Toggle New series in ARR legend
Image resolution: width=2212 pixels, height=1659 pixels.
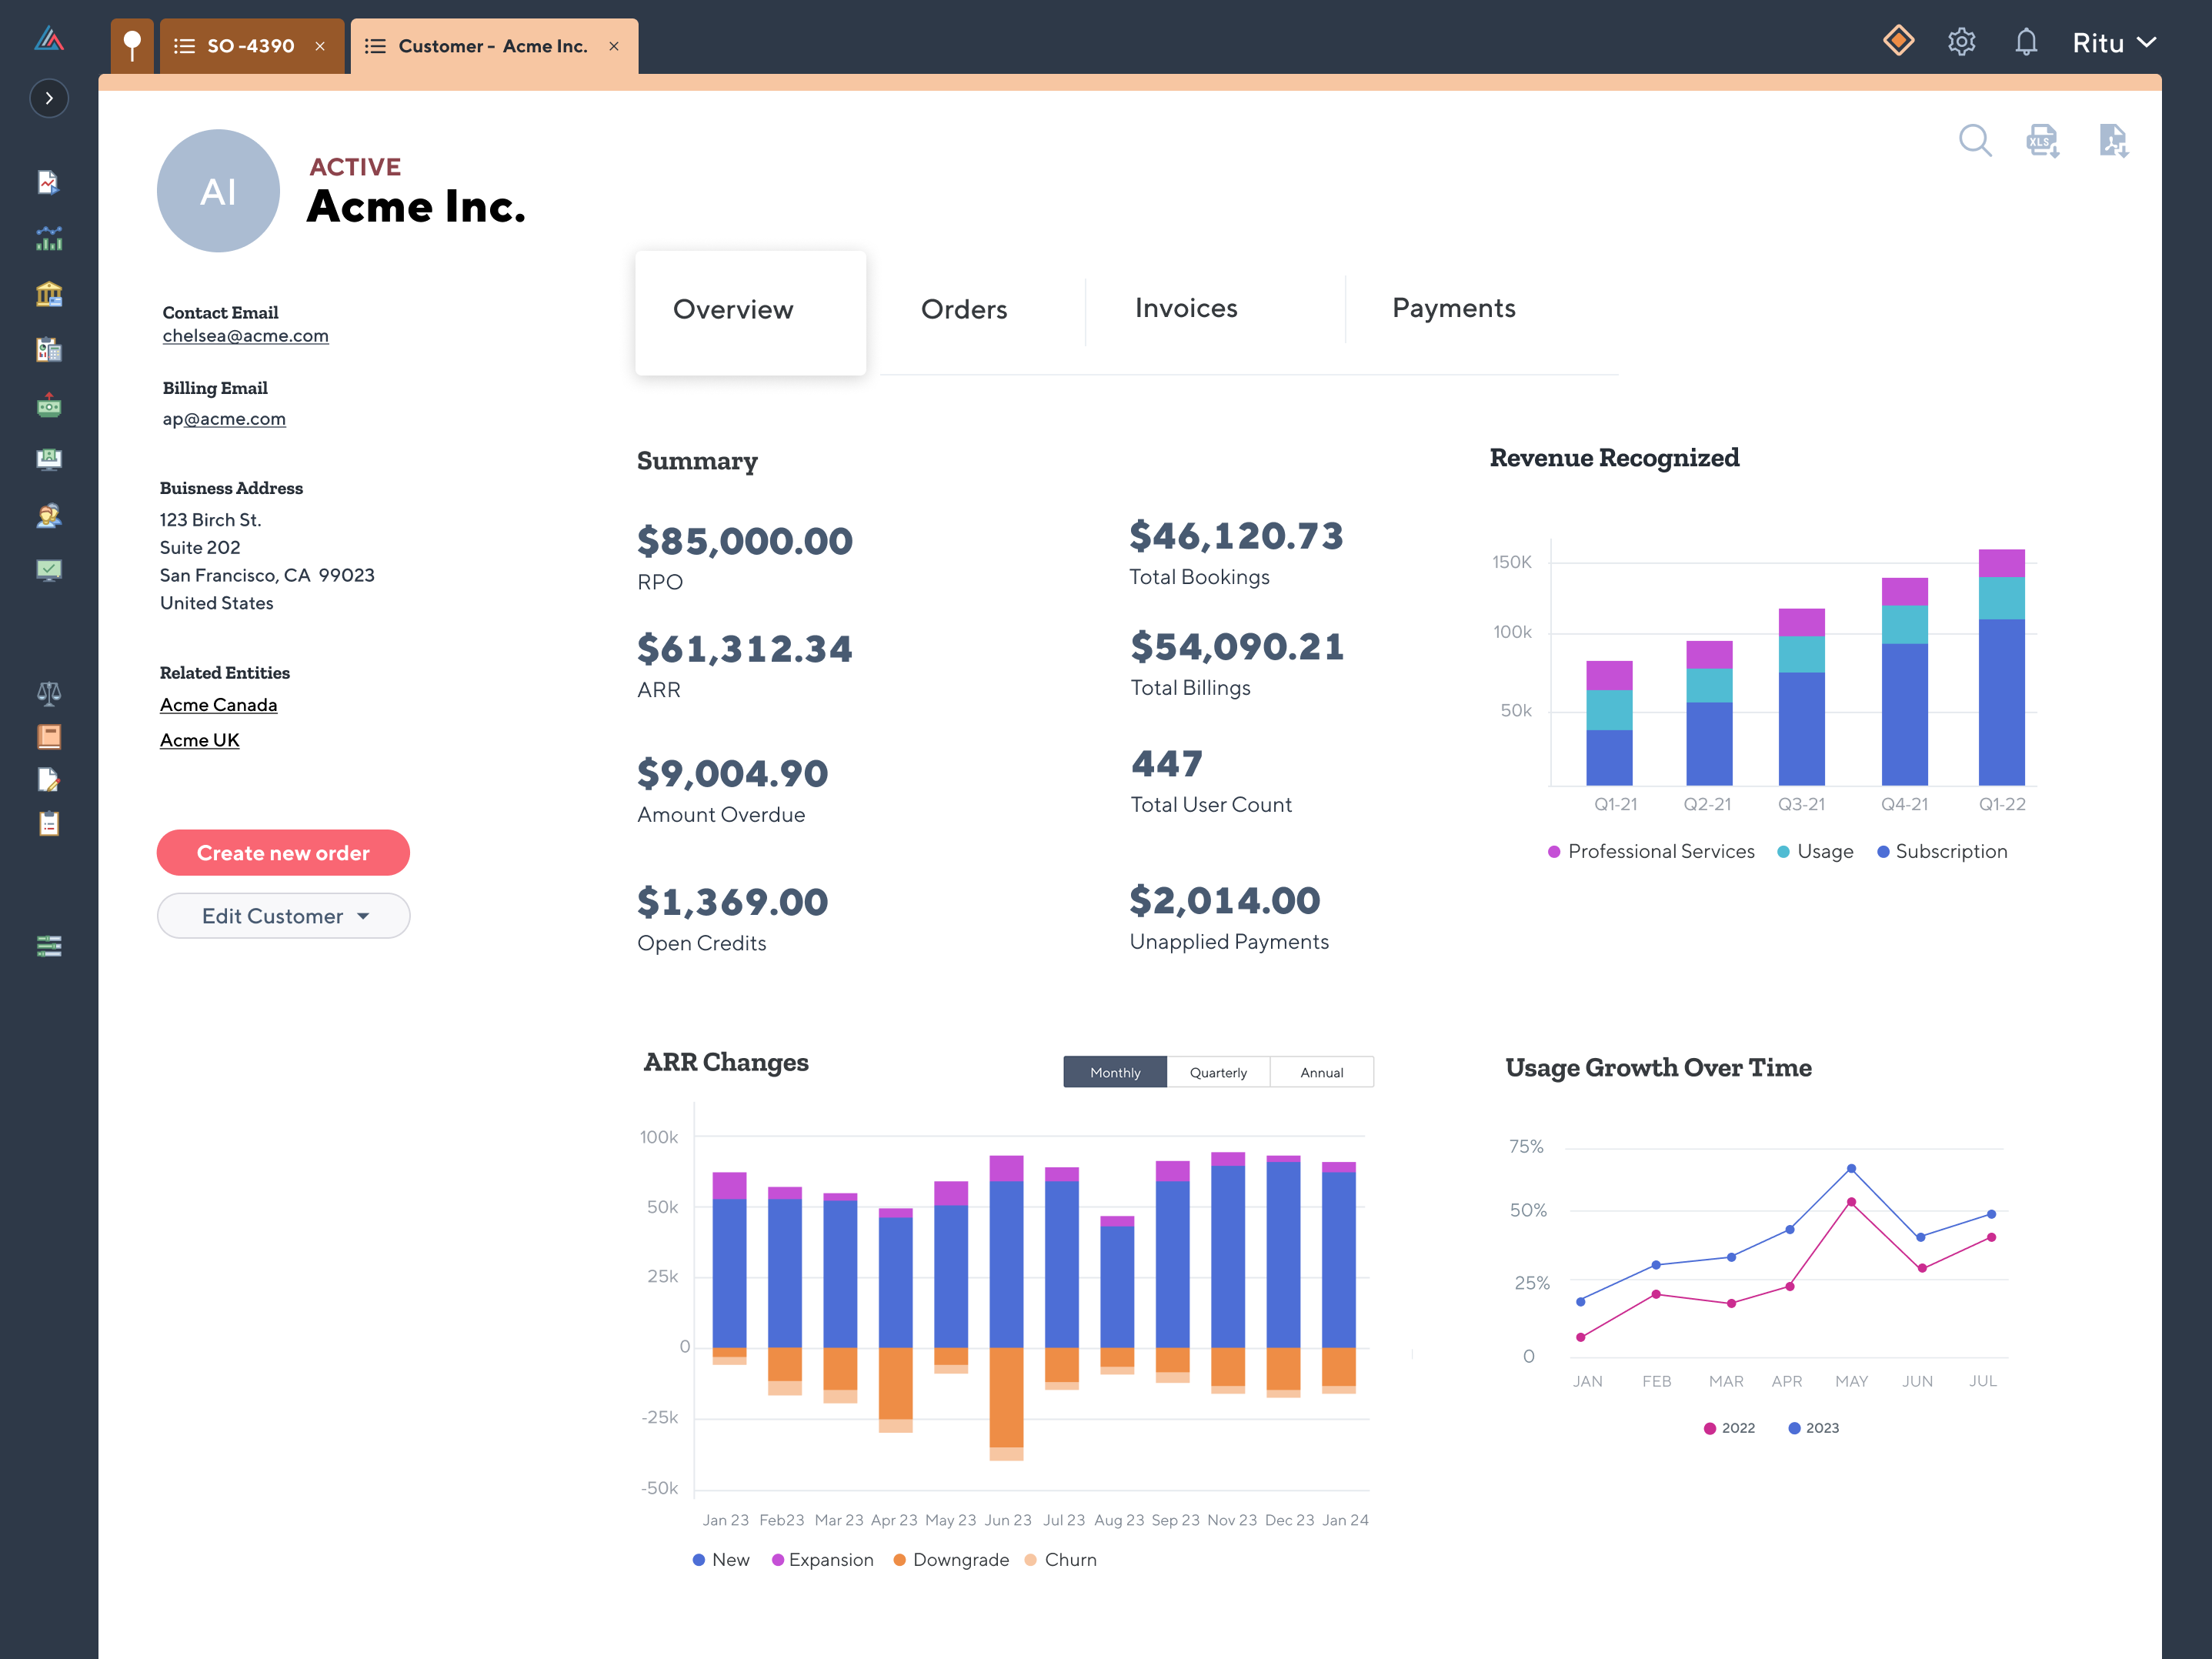(x=721, y=1560)
